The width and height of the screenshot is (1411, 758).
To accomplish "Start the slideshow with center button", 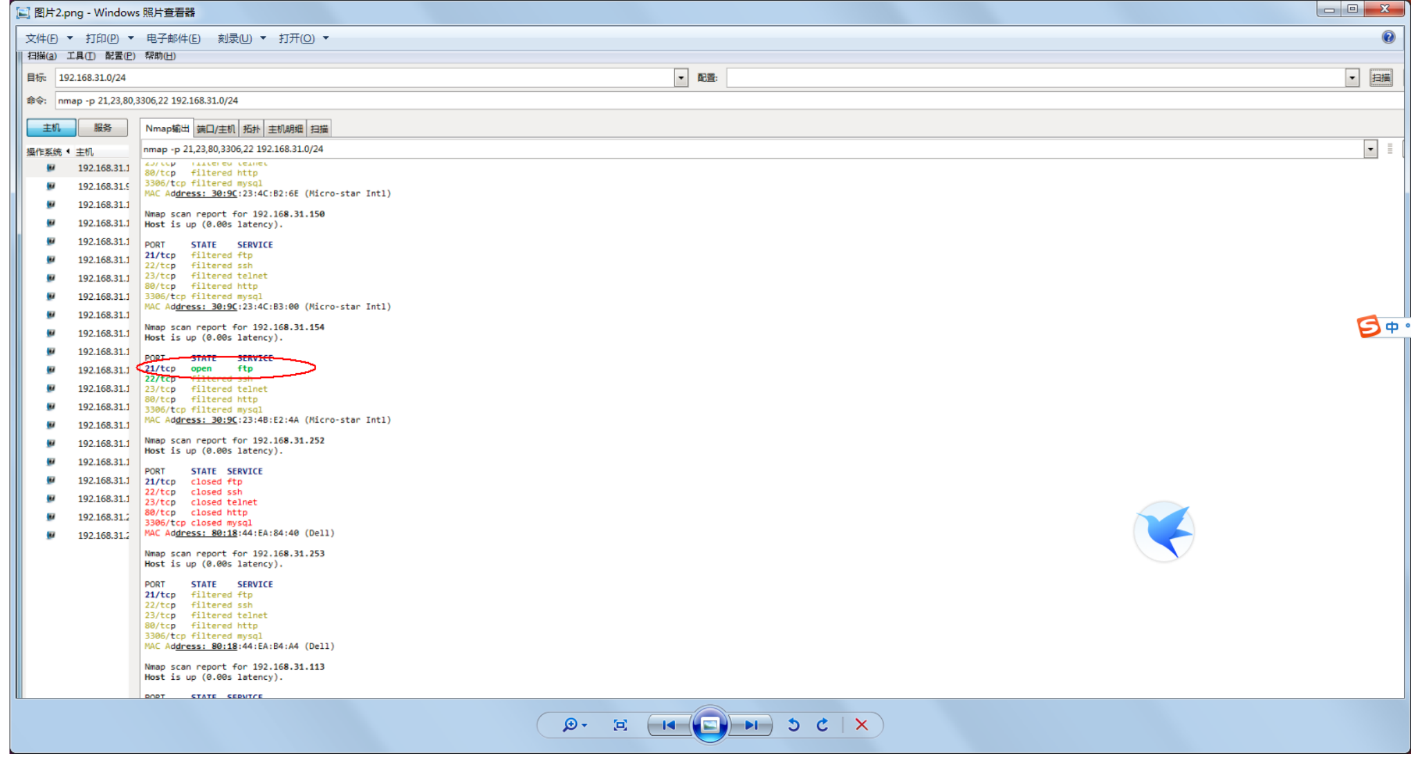I will click(x=710, y=725).
